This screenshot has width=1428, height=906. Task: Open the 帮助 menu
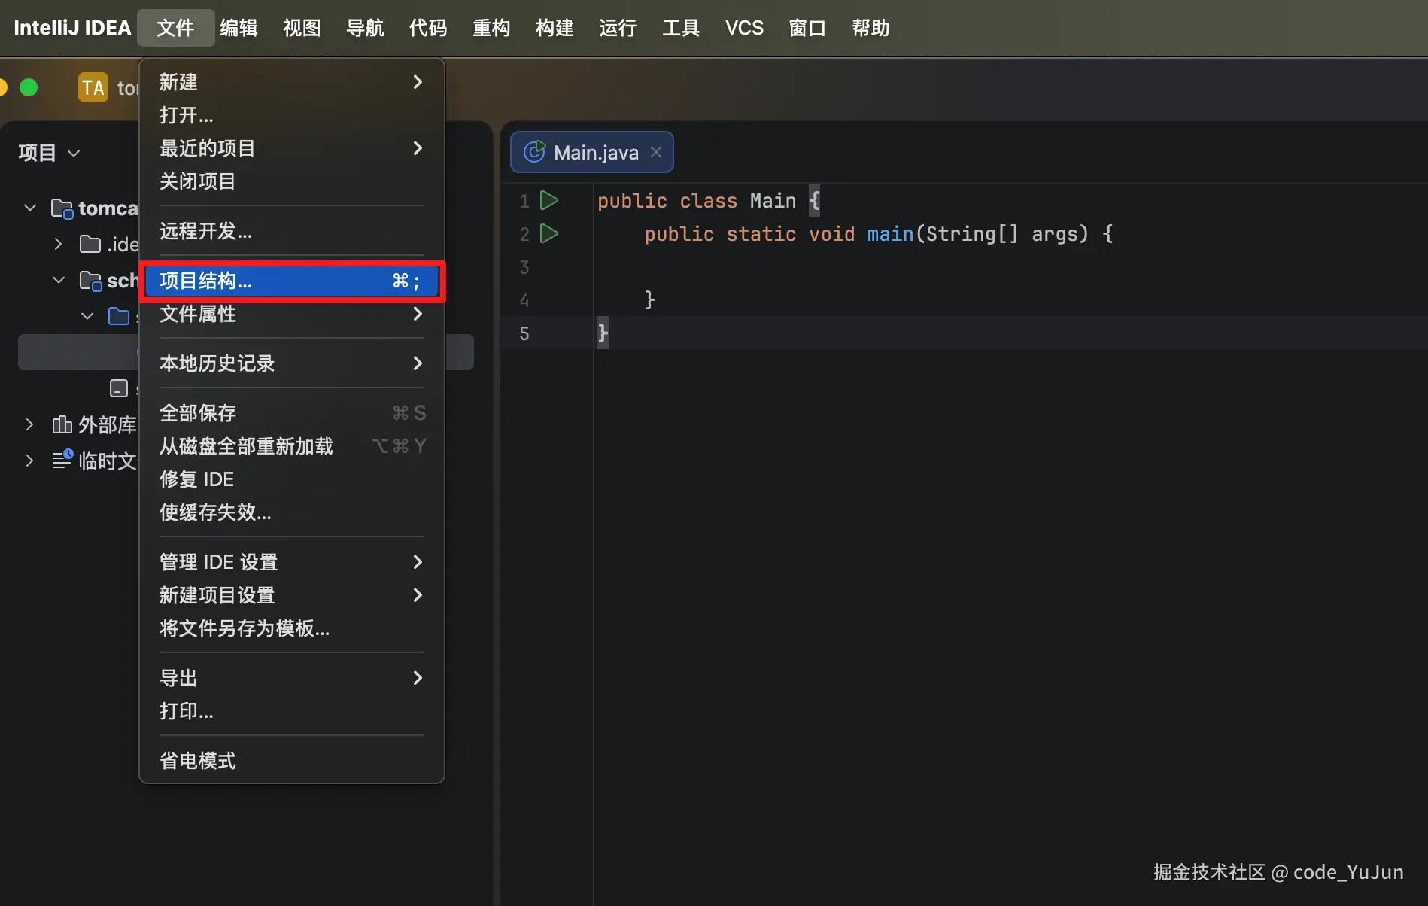pos(870,28)
